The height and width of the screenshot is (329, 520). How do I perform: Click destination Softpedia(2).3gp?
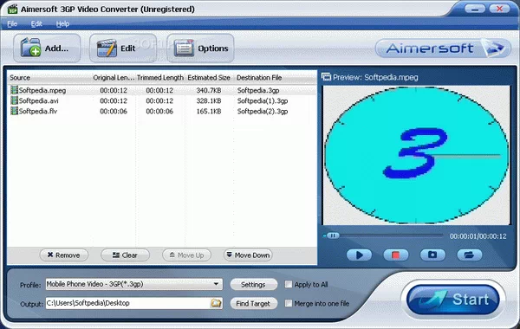click(263, 111)
